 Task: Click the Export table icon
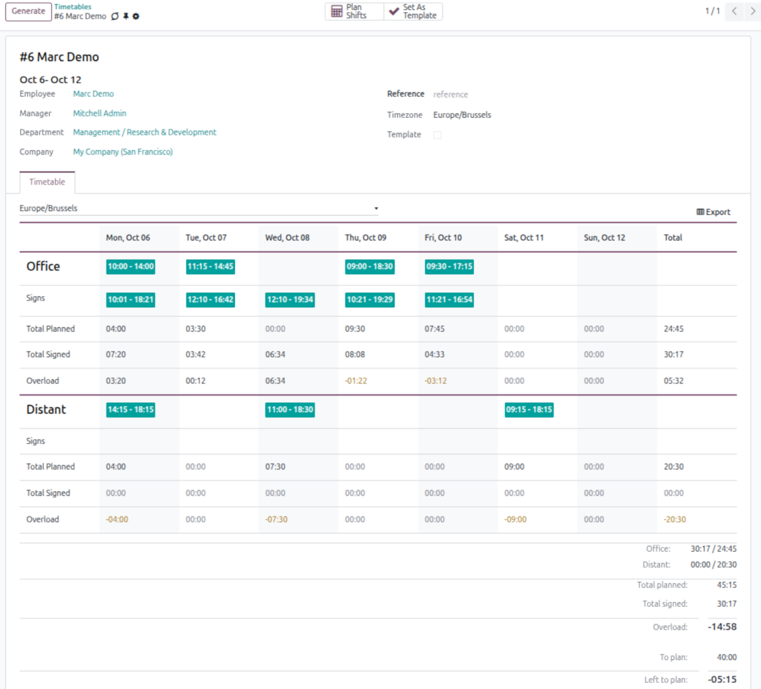(700, 212)
